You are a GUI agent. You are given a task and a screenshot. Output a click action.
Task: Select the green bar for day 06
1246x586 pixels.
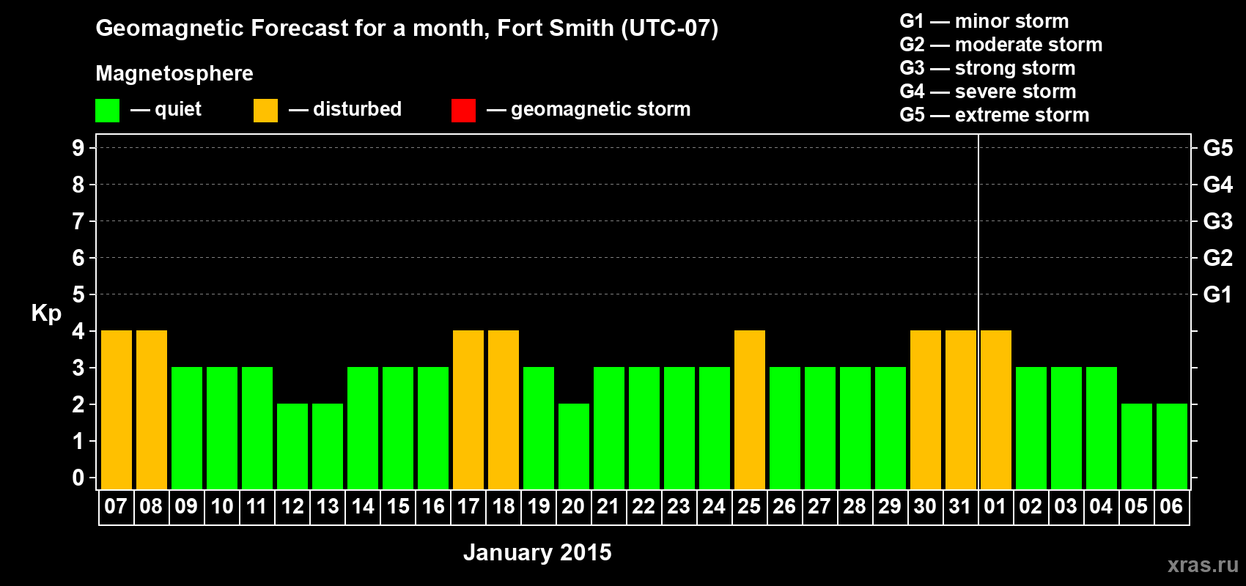(1172, 446)
